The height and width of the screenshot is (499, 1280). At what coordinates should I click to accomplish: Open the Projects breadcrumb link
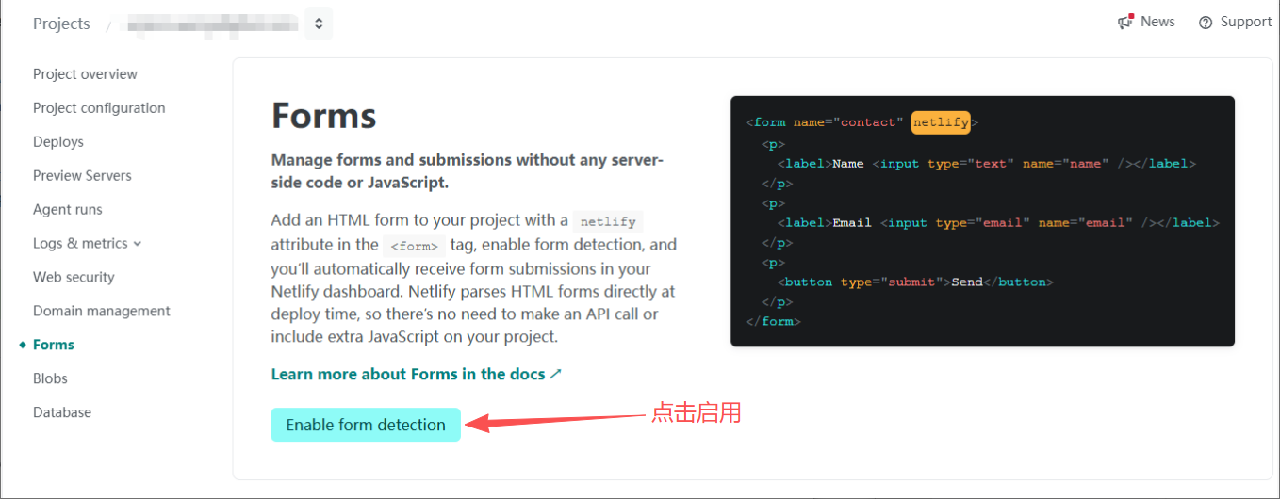(x=61, y=24)
